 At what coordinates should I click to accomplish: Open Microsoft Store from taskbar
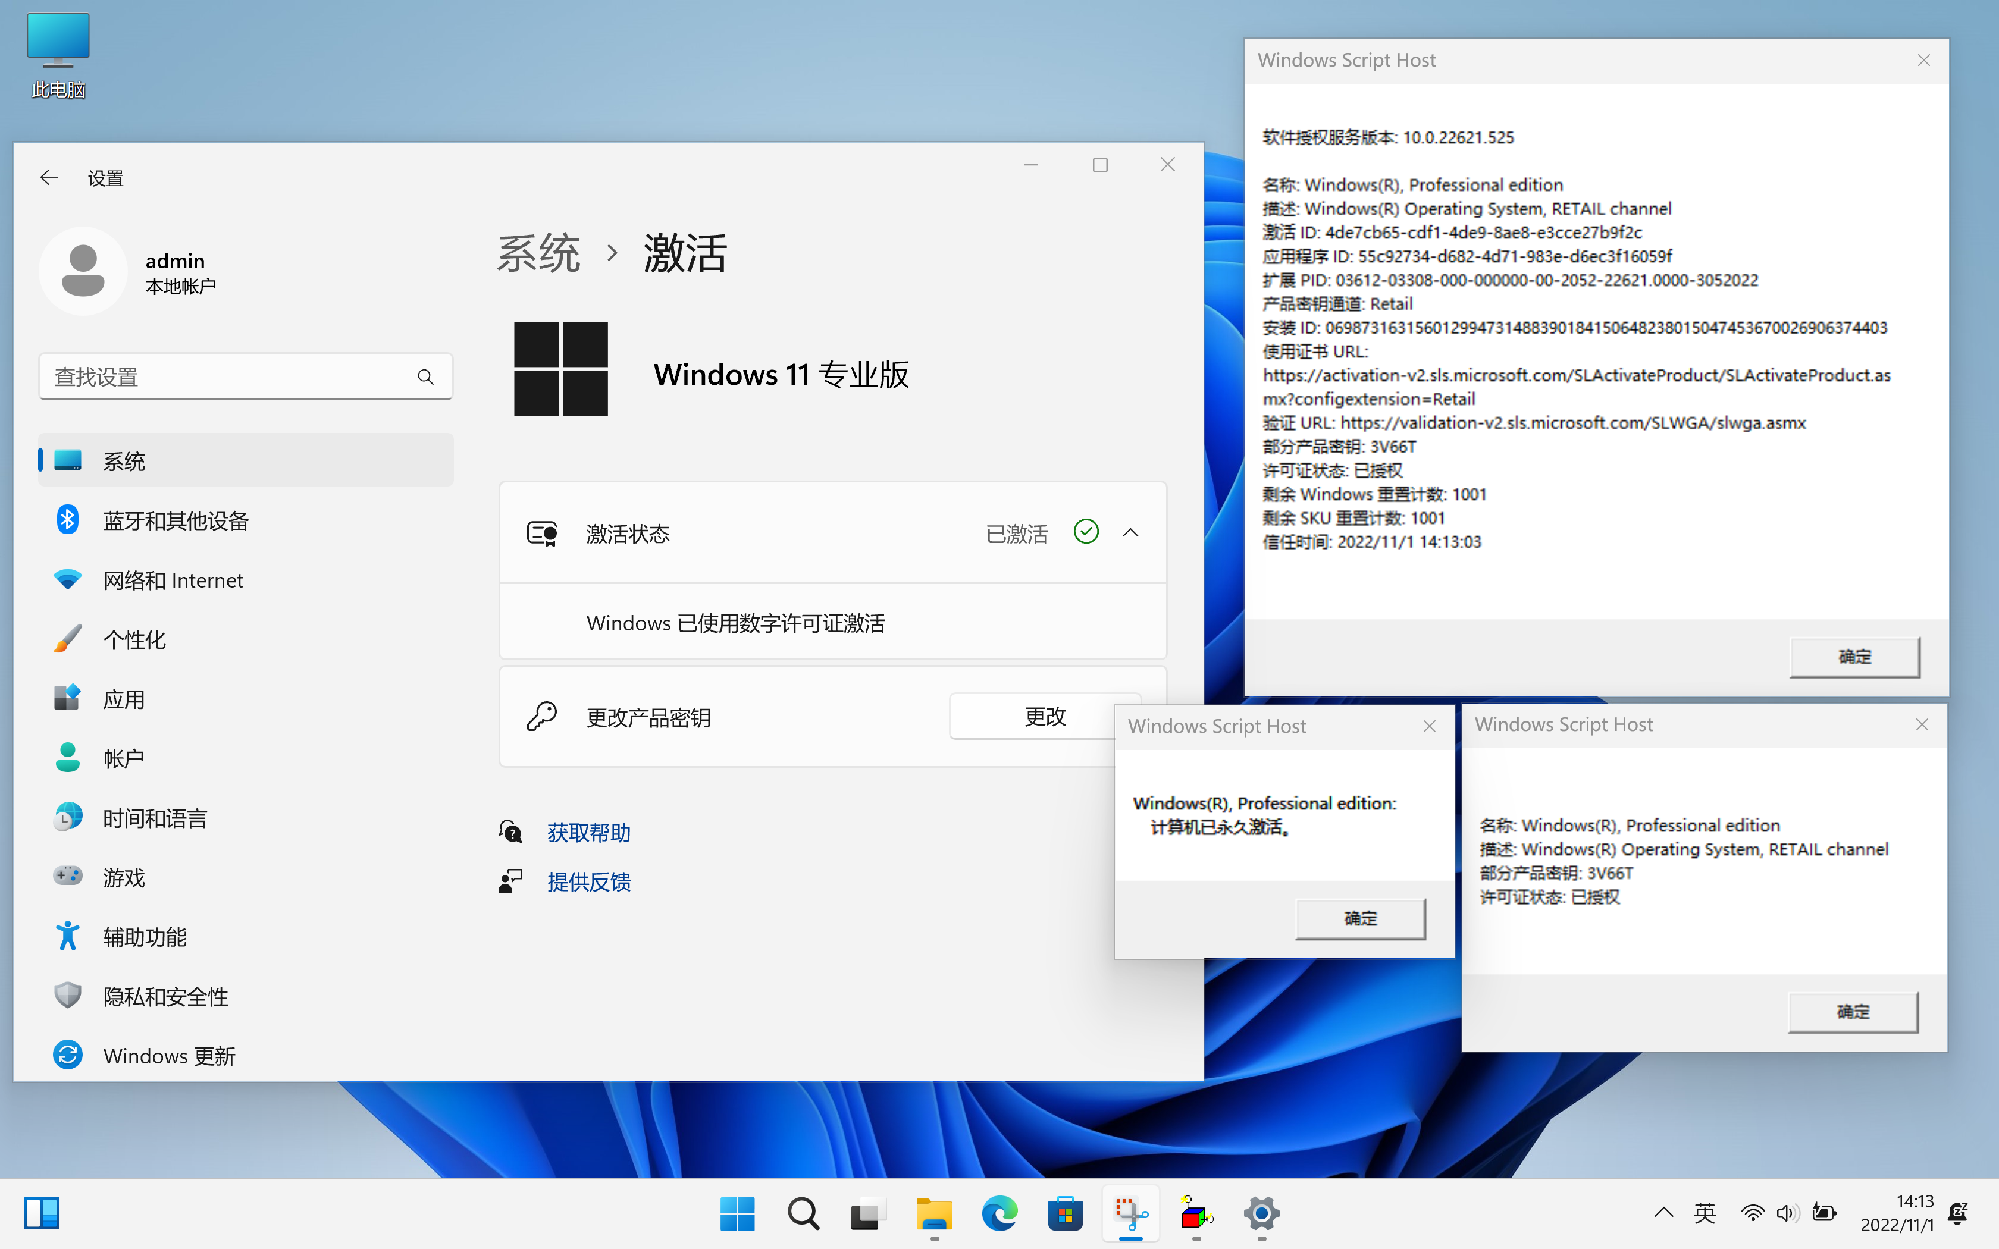1065,1213
